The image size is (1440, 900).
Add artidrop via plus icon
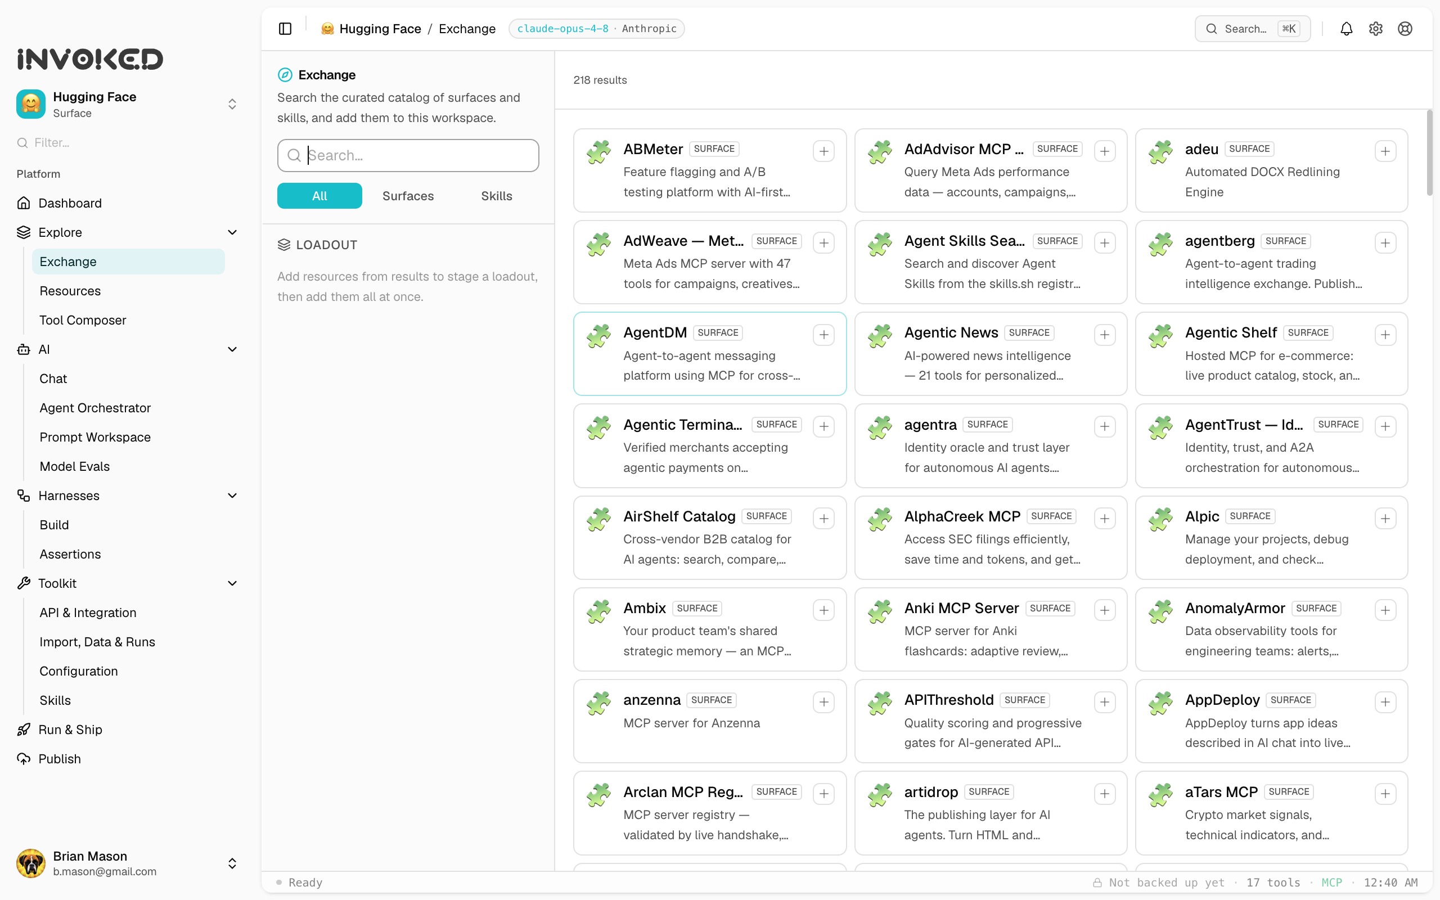click(1104, 794)
